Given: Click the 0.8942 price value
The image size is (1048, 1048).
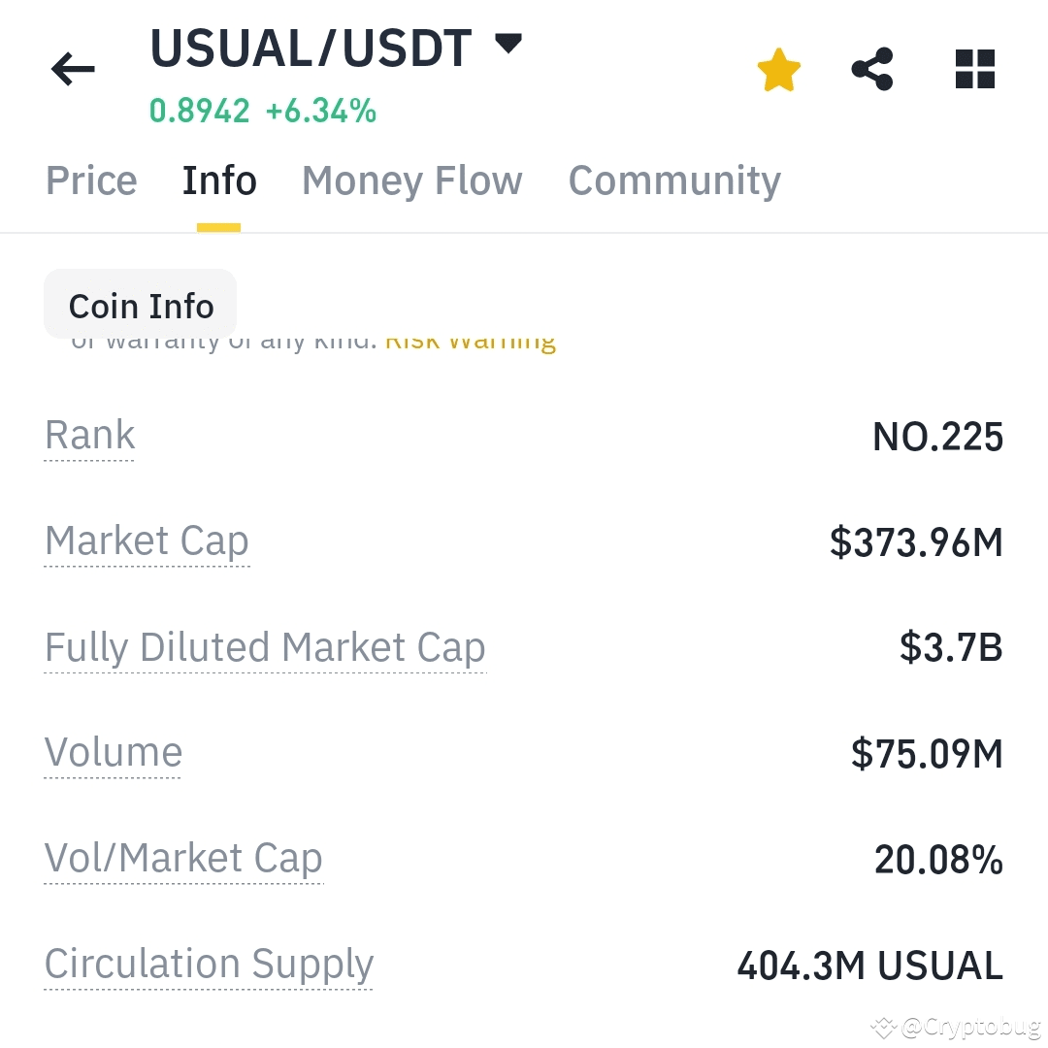Looking at the screenshot, I should coord(199,111).
